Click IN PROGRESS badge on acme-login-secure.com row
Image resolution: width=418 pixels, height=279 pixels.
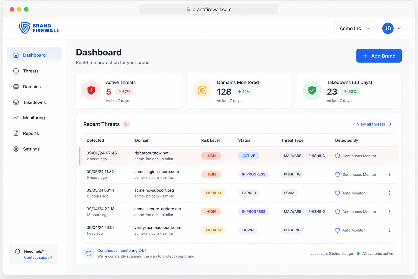(254, 174)
